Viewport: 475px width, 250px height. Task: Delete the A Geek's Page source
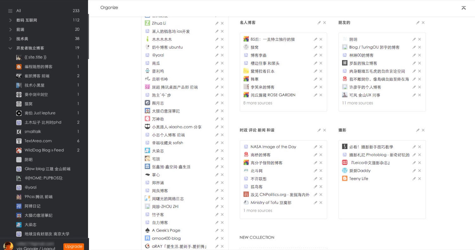click(222, 231)
